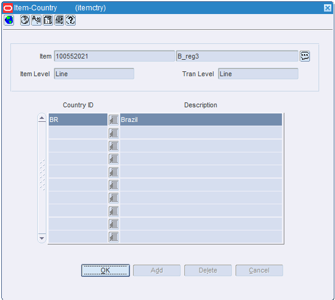The height and width of the screenshot is (300, 335).
Task: Click the Oracle logo icon in title bar
Action: (8, 8)
